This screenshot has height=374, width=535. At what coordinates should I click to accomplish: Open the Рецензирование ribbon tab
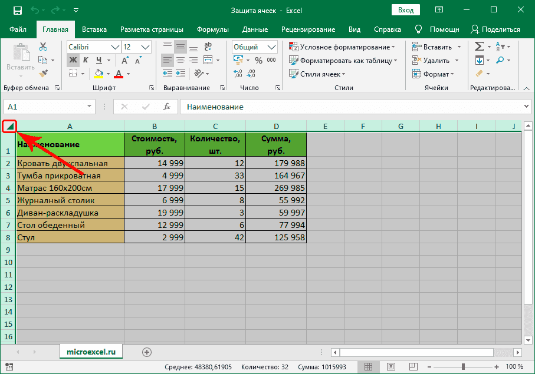(307, 29)
